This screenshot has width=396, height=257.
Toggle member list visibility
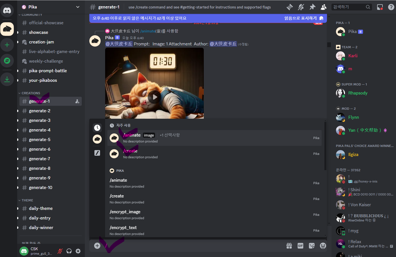click(324, 7)
